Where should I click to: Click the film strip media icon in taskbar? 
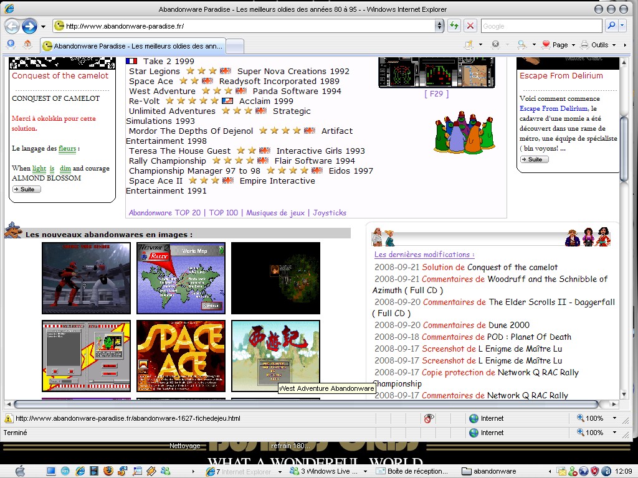tap(94, 471)
